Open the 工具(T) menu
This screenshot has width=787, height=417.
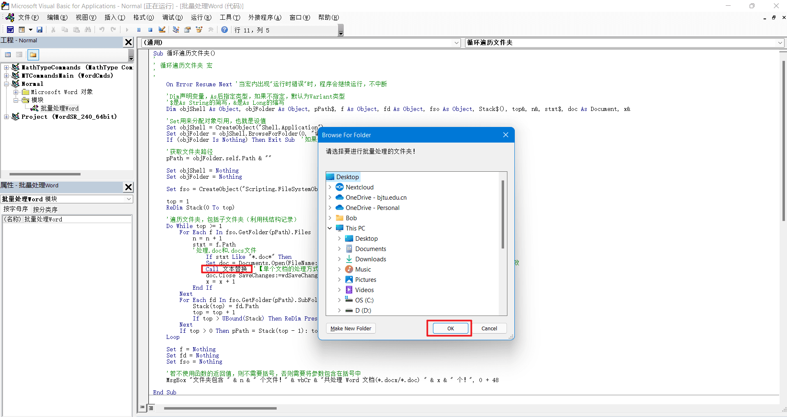click(x=230, y=17)
